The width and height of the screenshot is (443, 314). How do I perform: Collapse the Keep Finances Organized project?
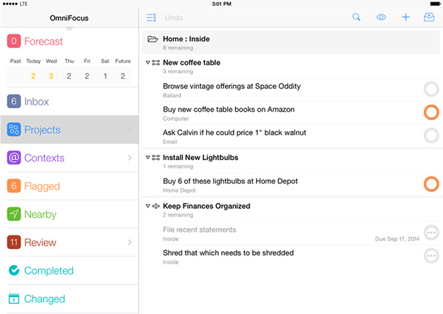(x=148, y=206)
